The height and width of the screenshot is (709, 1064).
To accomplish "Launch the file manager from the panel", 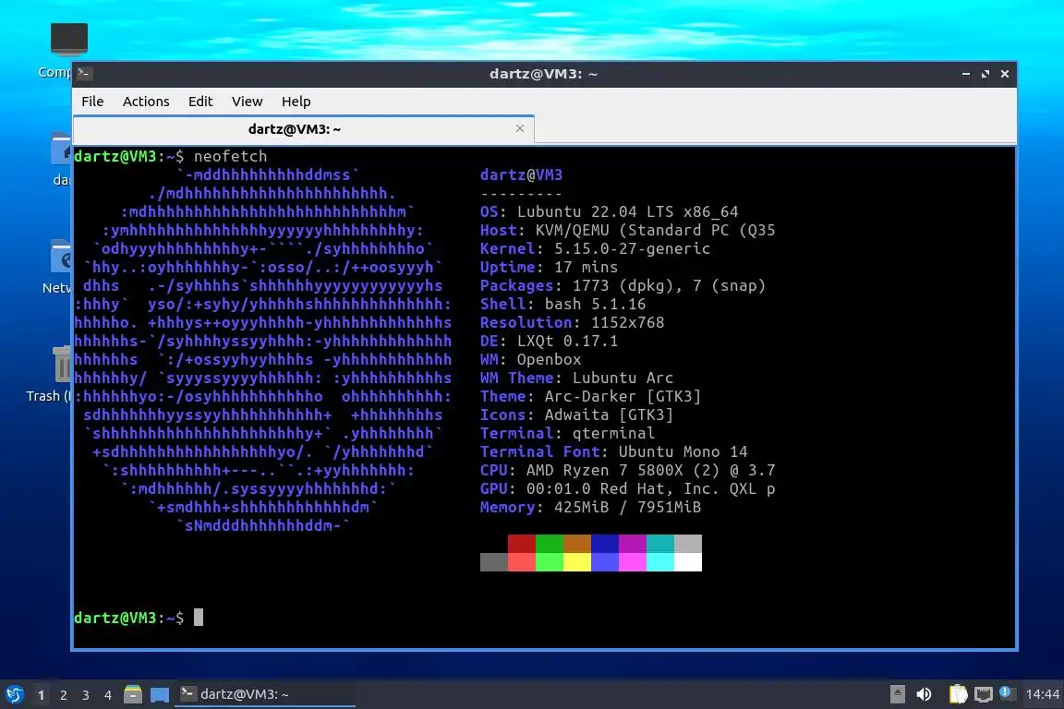I will point(133,694).
